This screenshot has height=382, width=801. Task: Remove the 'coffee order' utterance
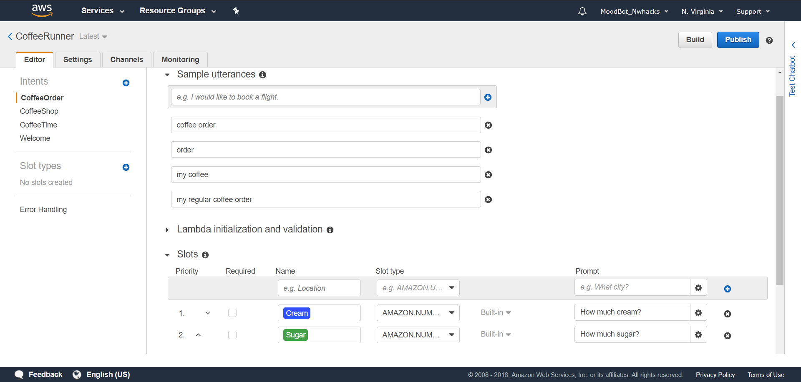488,125
